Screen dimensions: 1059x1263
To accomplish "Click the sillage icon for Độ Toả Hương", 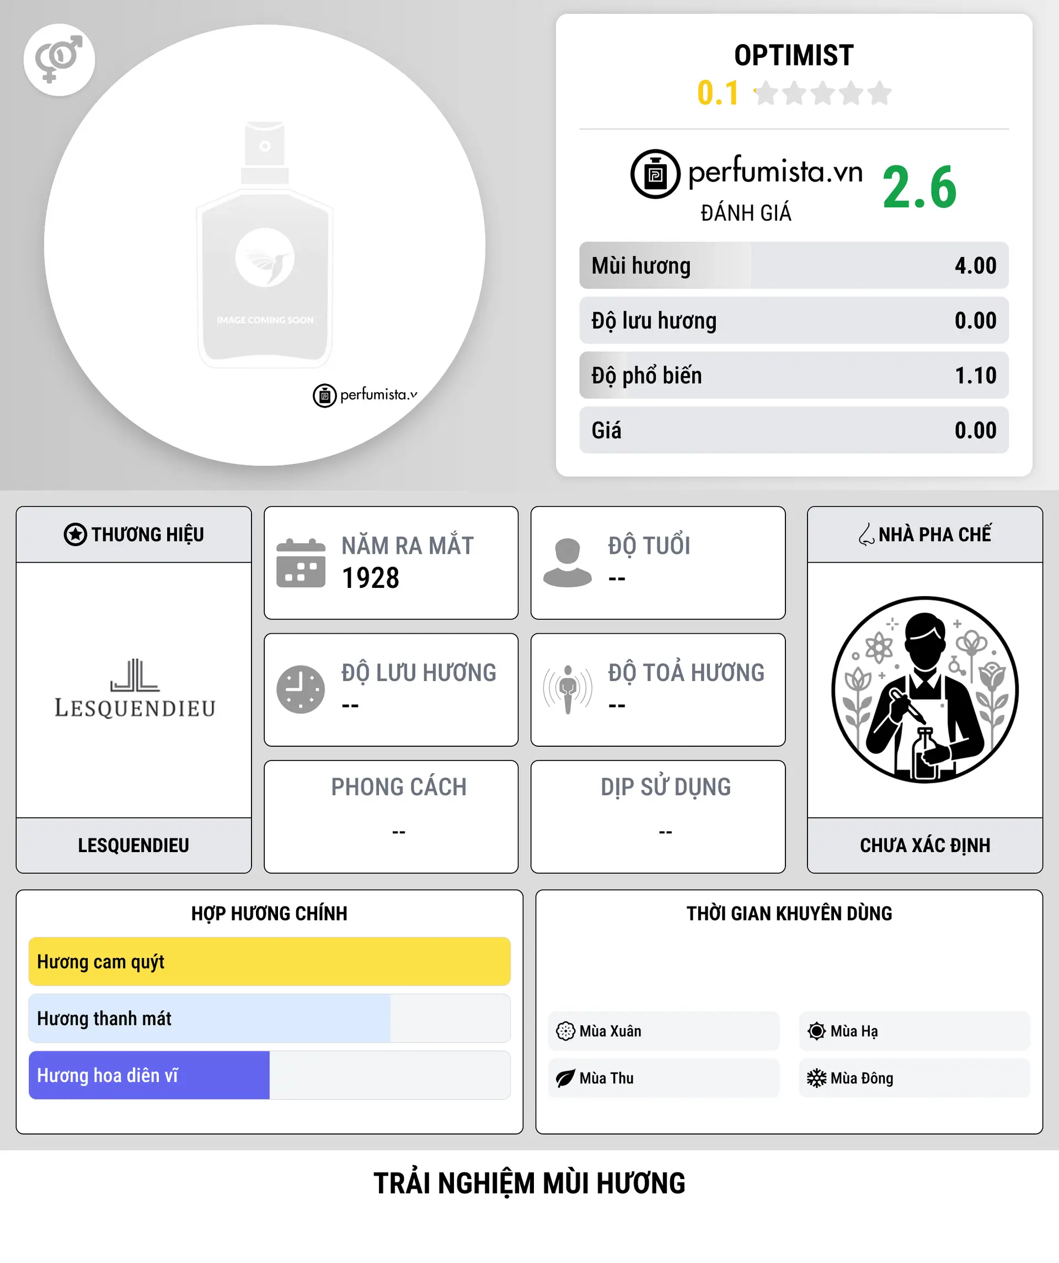I will point(567,690).
